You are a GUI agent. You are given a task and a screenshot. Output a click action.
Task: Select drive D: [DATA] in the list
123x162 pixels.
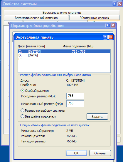click(x=64, y=55)
